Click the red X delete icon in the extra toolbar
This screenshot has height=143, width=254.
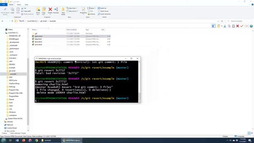[x=237, y=26]
